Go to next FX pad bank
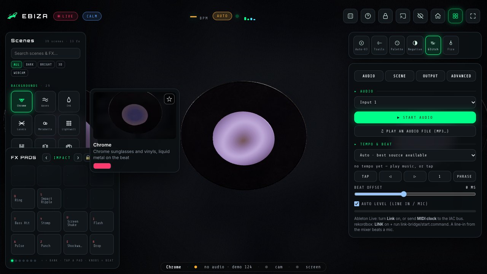Image resolution: width=487 pixels, height=274 pixels. coord(78,158)
